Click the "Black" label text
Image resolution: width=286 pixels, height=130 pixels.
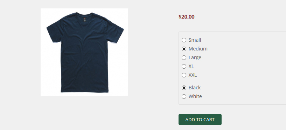click(194, 88)
